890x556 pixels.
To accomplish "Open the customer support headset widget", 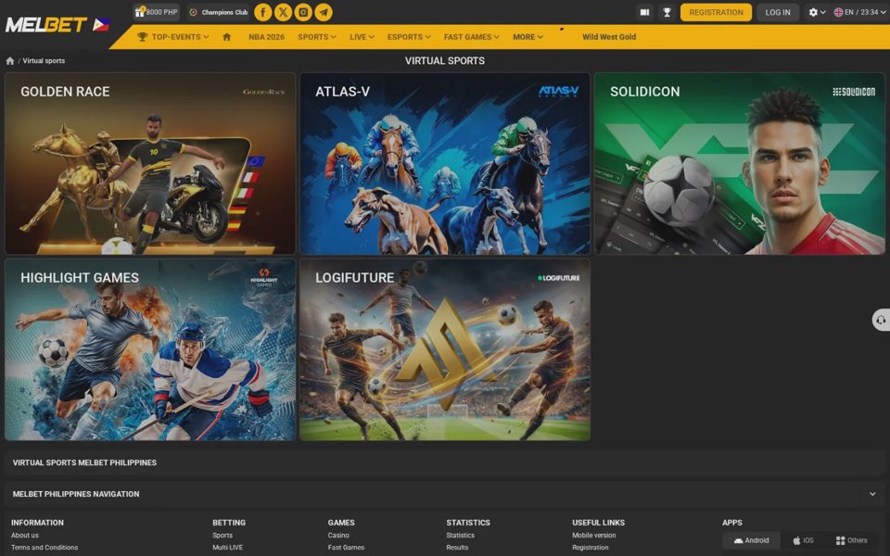I will (x=881, y=320).
